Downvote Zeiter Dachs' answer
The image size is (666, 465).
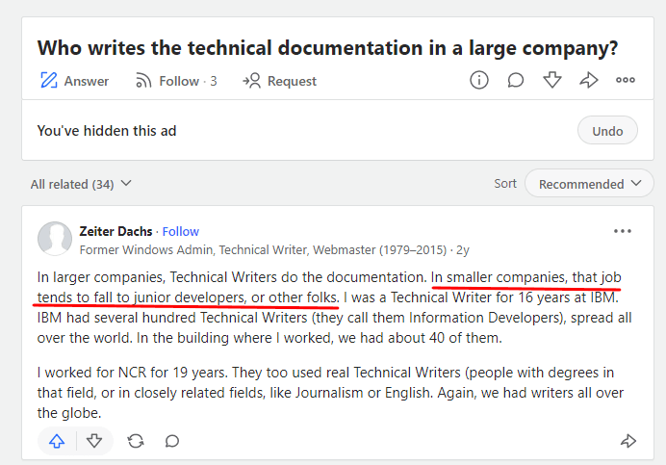(94, 441)
